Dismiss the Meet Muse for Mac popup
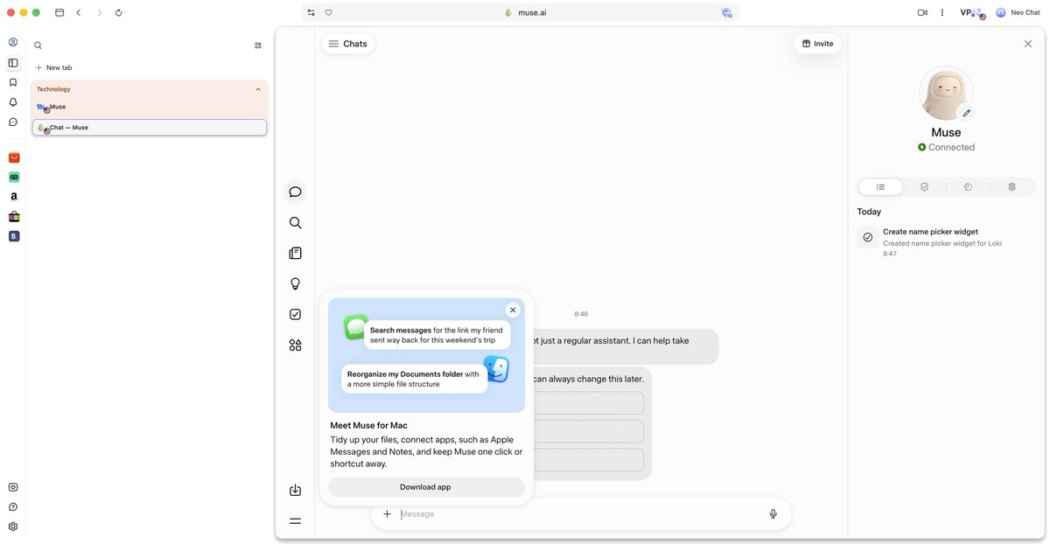 (x=513, y=310)
